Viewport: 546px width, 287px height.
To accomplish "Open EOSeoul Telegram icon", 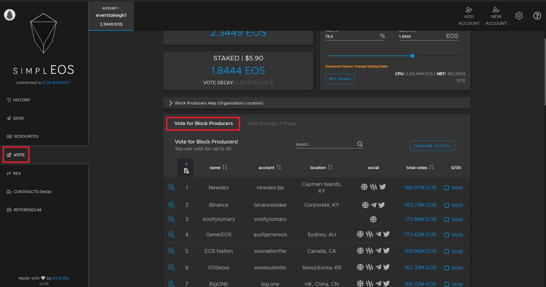I will point(378,267).
